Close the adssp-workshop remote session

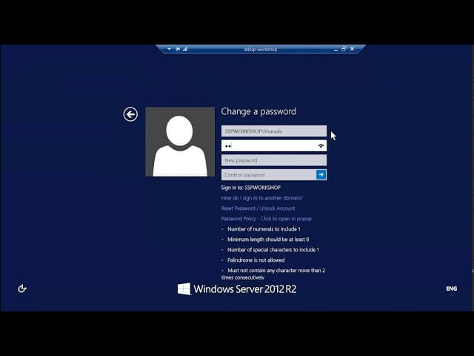(353, 49)
